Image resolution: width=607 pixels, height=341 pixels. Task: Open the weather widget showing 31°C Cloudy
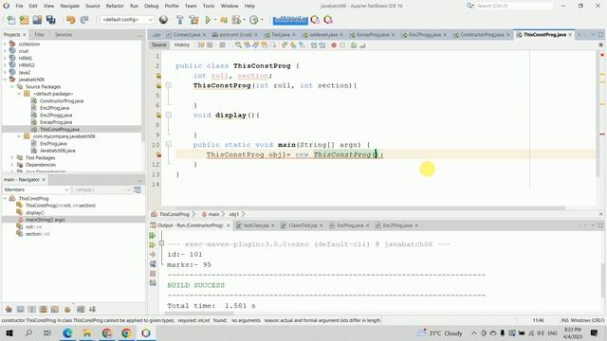point(440,332)
